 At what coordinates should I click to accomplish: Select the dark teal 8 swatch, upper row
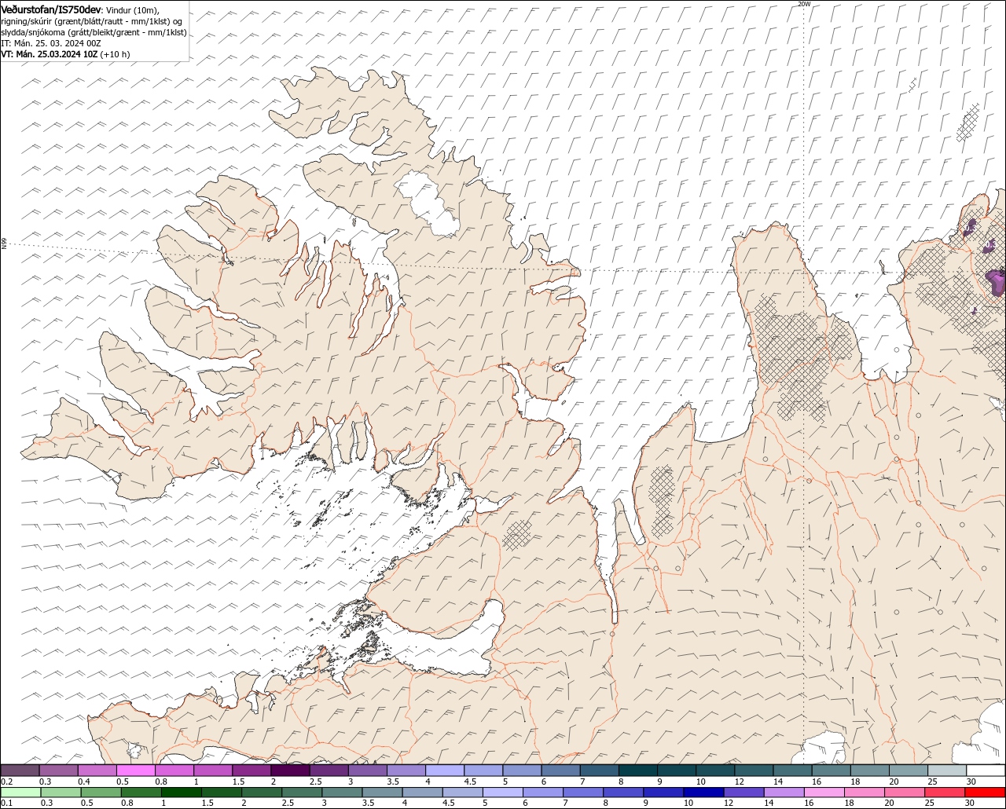click(638, 771)
